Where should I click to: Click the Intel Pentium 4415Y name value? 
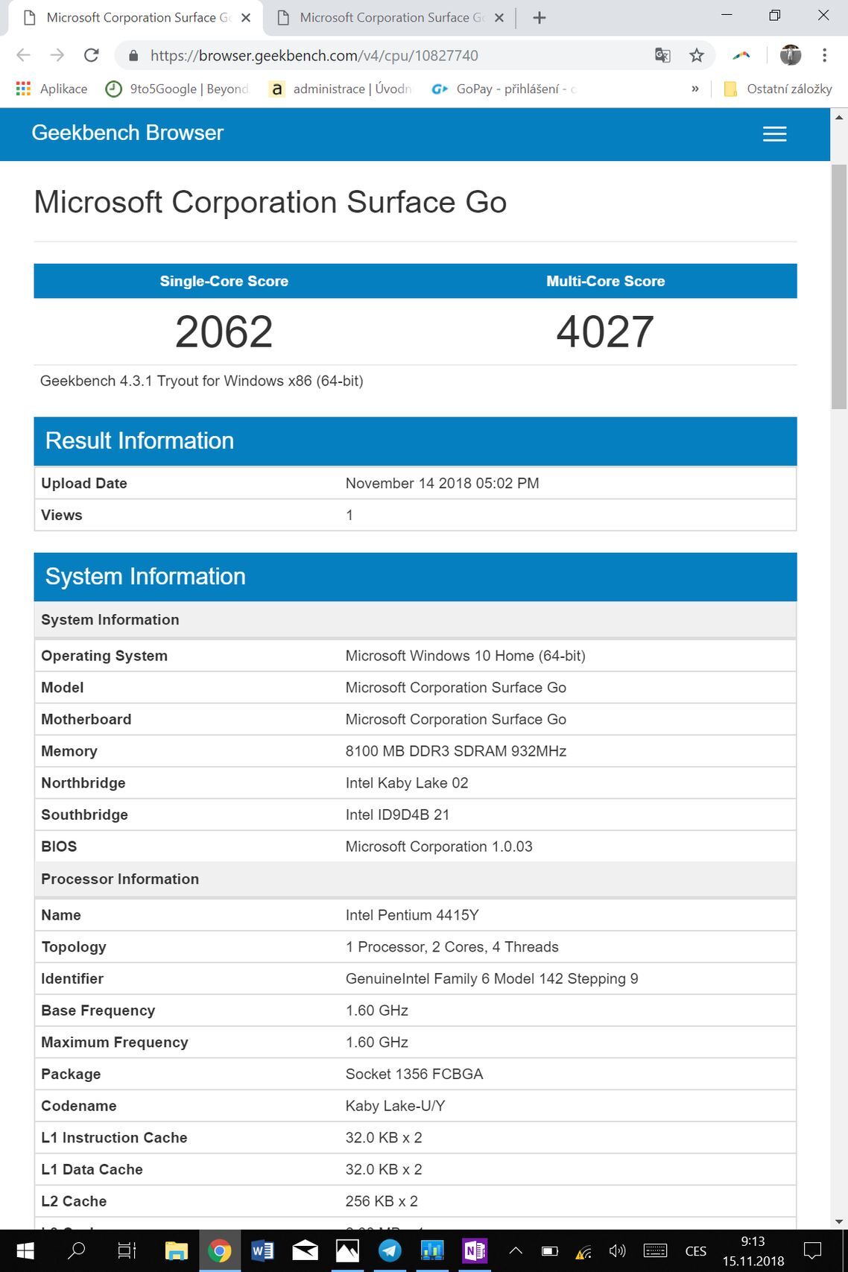[x=412, y=915]
